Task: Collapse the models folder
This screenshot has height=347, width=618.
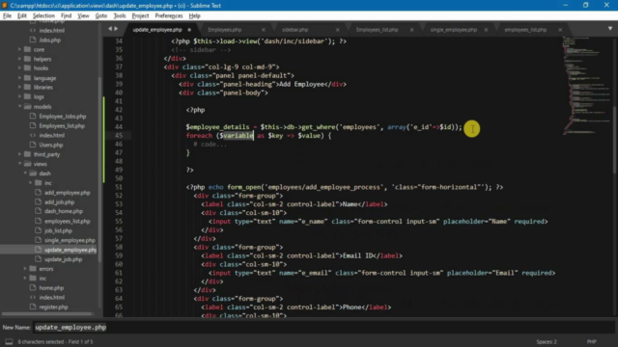Action: (19, 107)
